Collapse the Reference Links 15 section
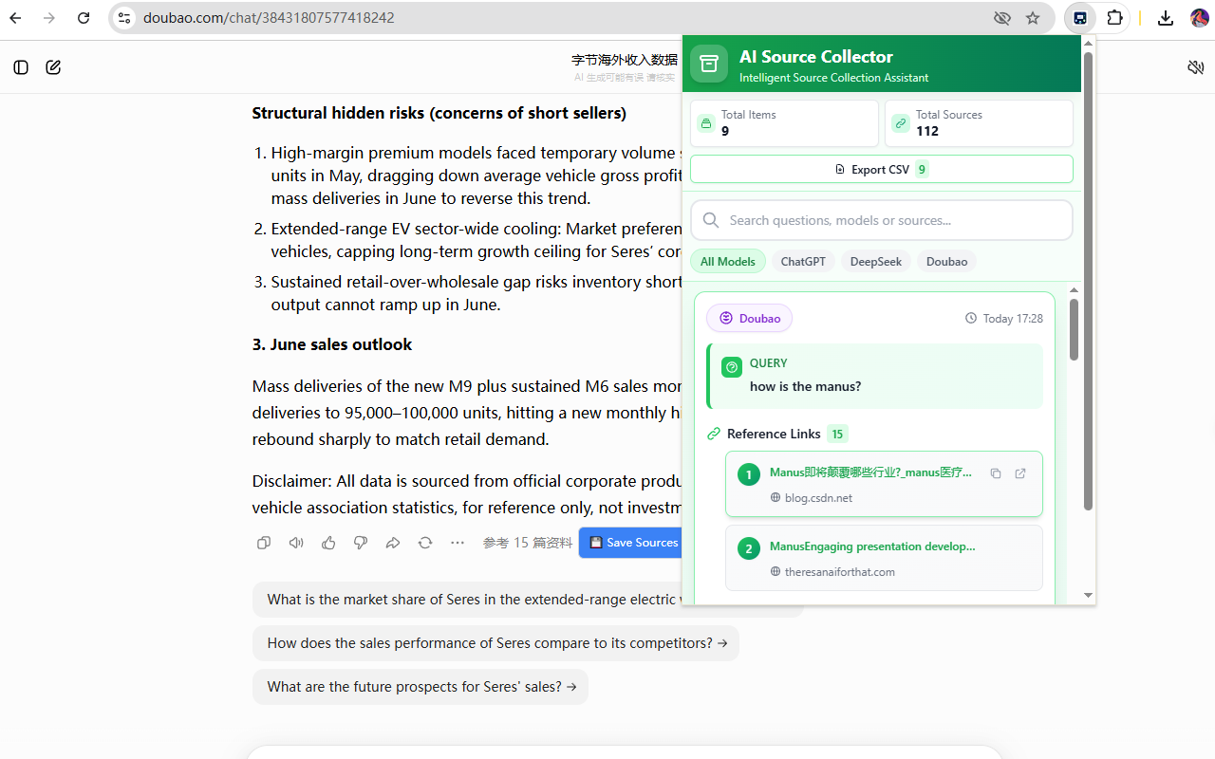Screen dimensions: 1215x759 pos(776,434)
